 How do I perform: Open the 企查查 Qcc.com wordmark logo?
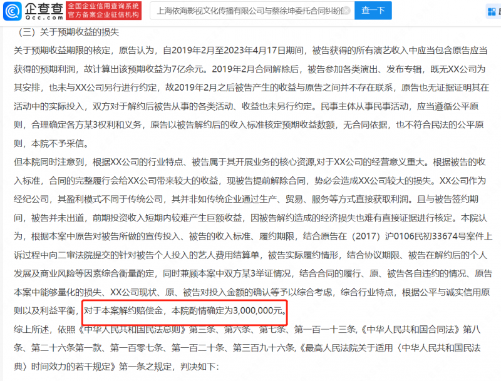point(44,11)
